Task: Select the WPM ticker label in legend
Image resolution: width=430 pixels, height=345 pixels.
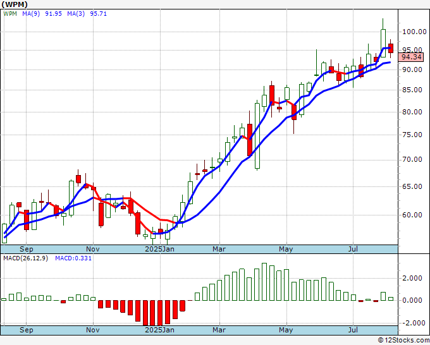Action: 10,14
